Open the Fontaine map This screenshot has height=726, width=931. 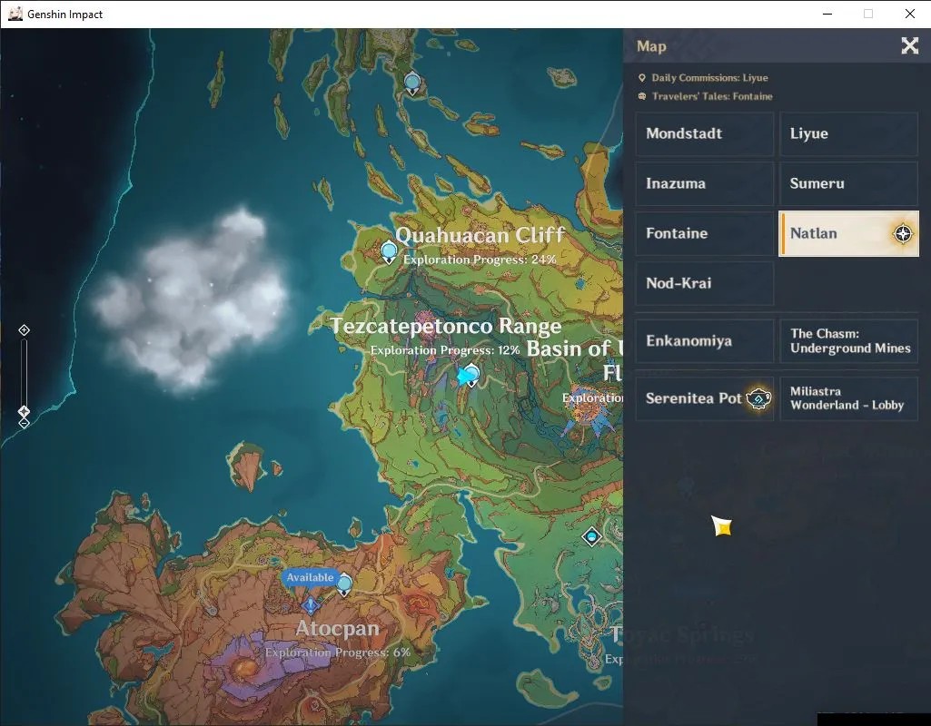click(705, 234)
